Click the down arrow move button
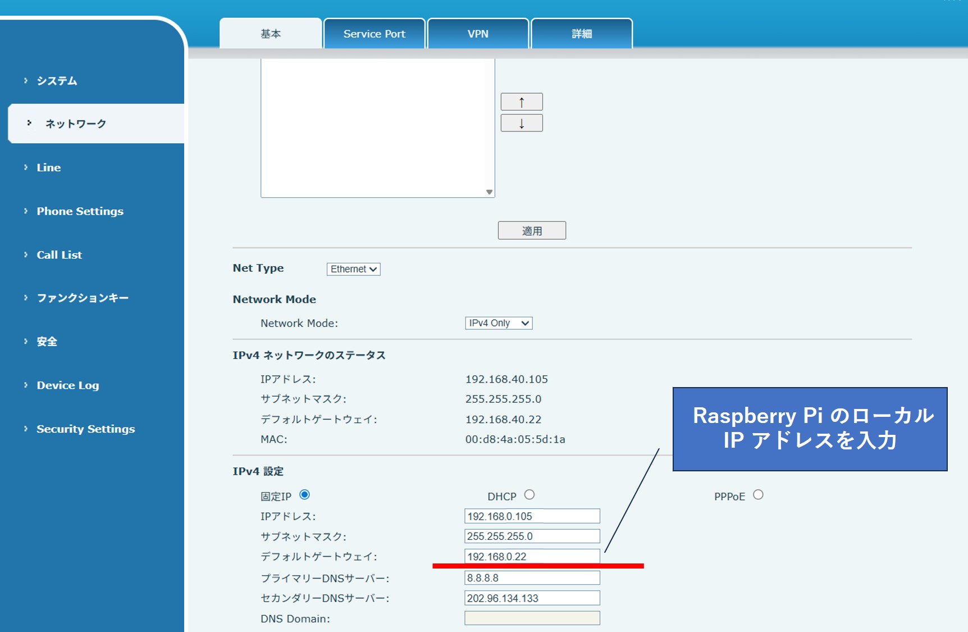This screenshot has width=968, height=632. [522, 123]
